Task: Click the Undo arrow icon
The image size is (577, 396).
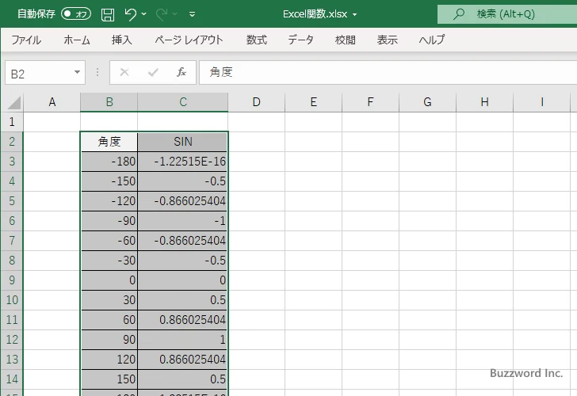Action: (x=130, y=14)
